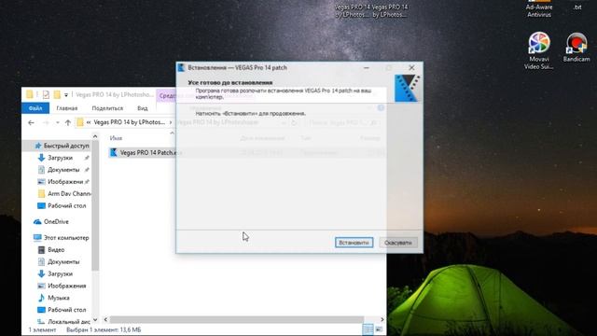
Task: Go back with Explorer's back arrow
Action: 31,122
